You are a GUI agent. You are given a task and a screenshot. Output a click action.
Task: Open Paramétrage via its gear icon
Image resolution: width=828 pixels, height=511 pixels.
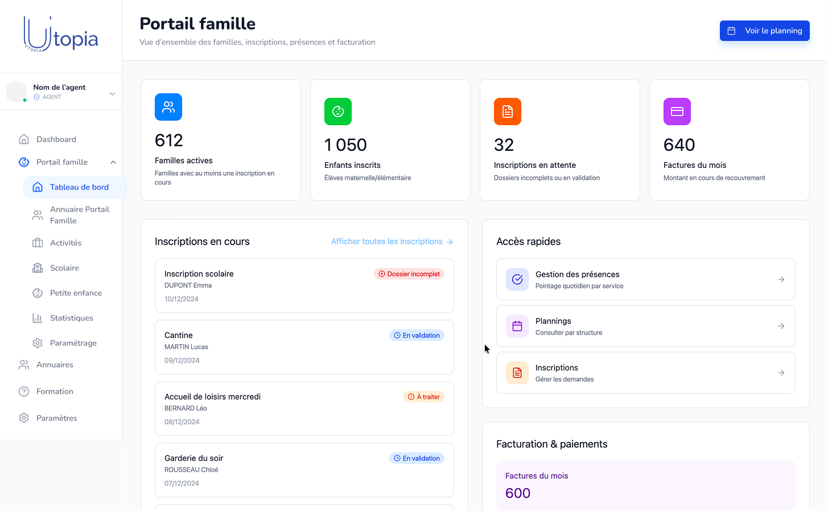point(37,343)
